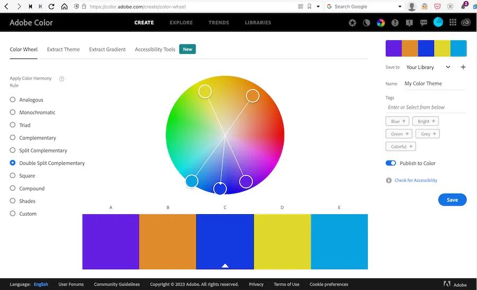477x290 pixels.
Task: Click the browser rewind button
Action: tap(30, 6)
